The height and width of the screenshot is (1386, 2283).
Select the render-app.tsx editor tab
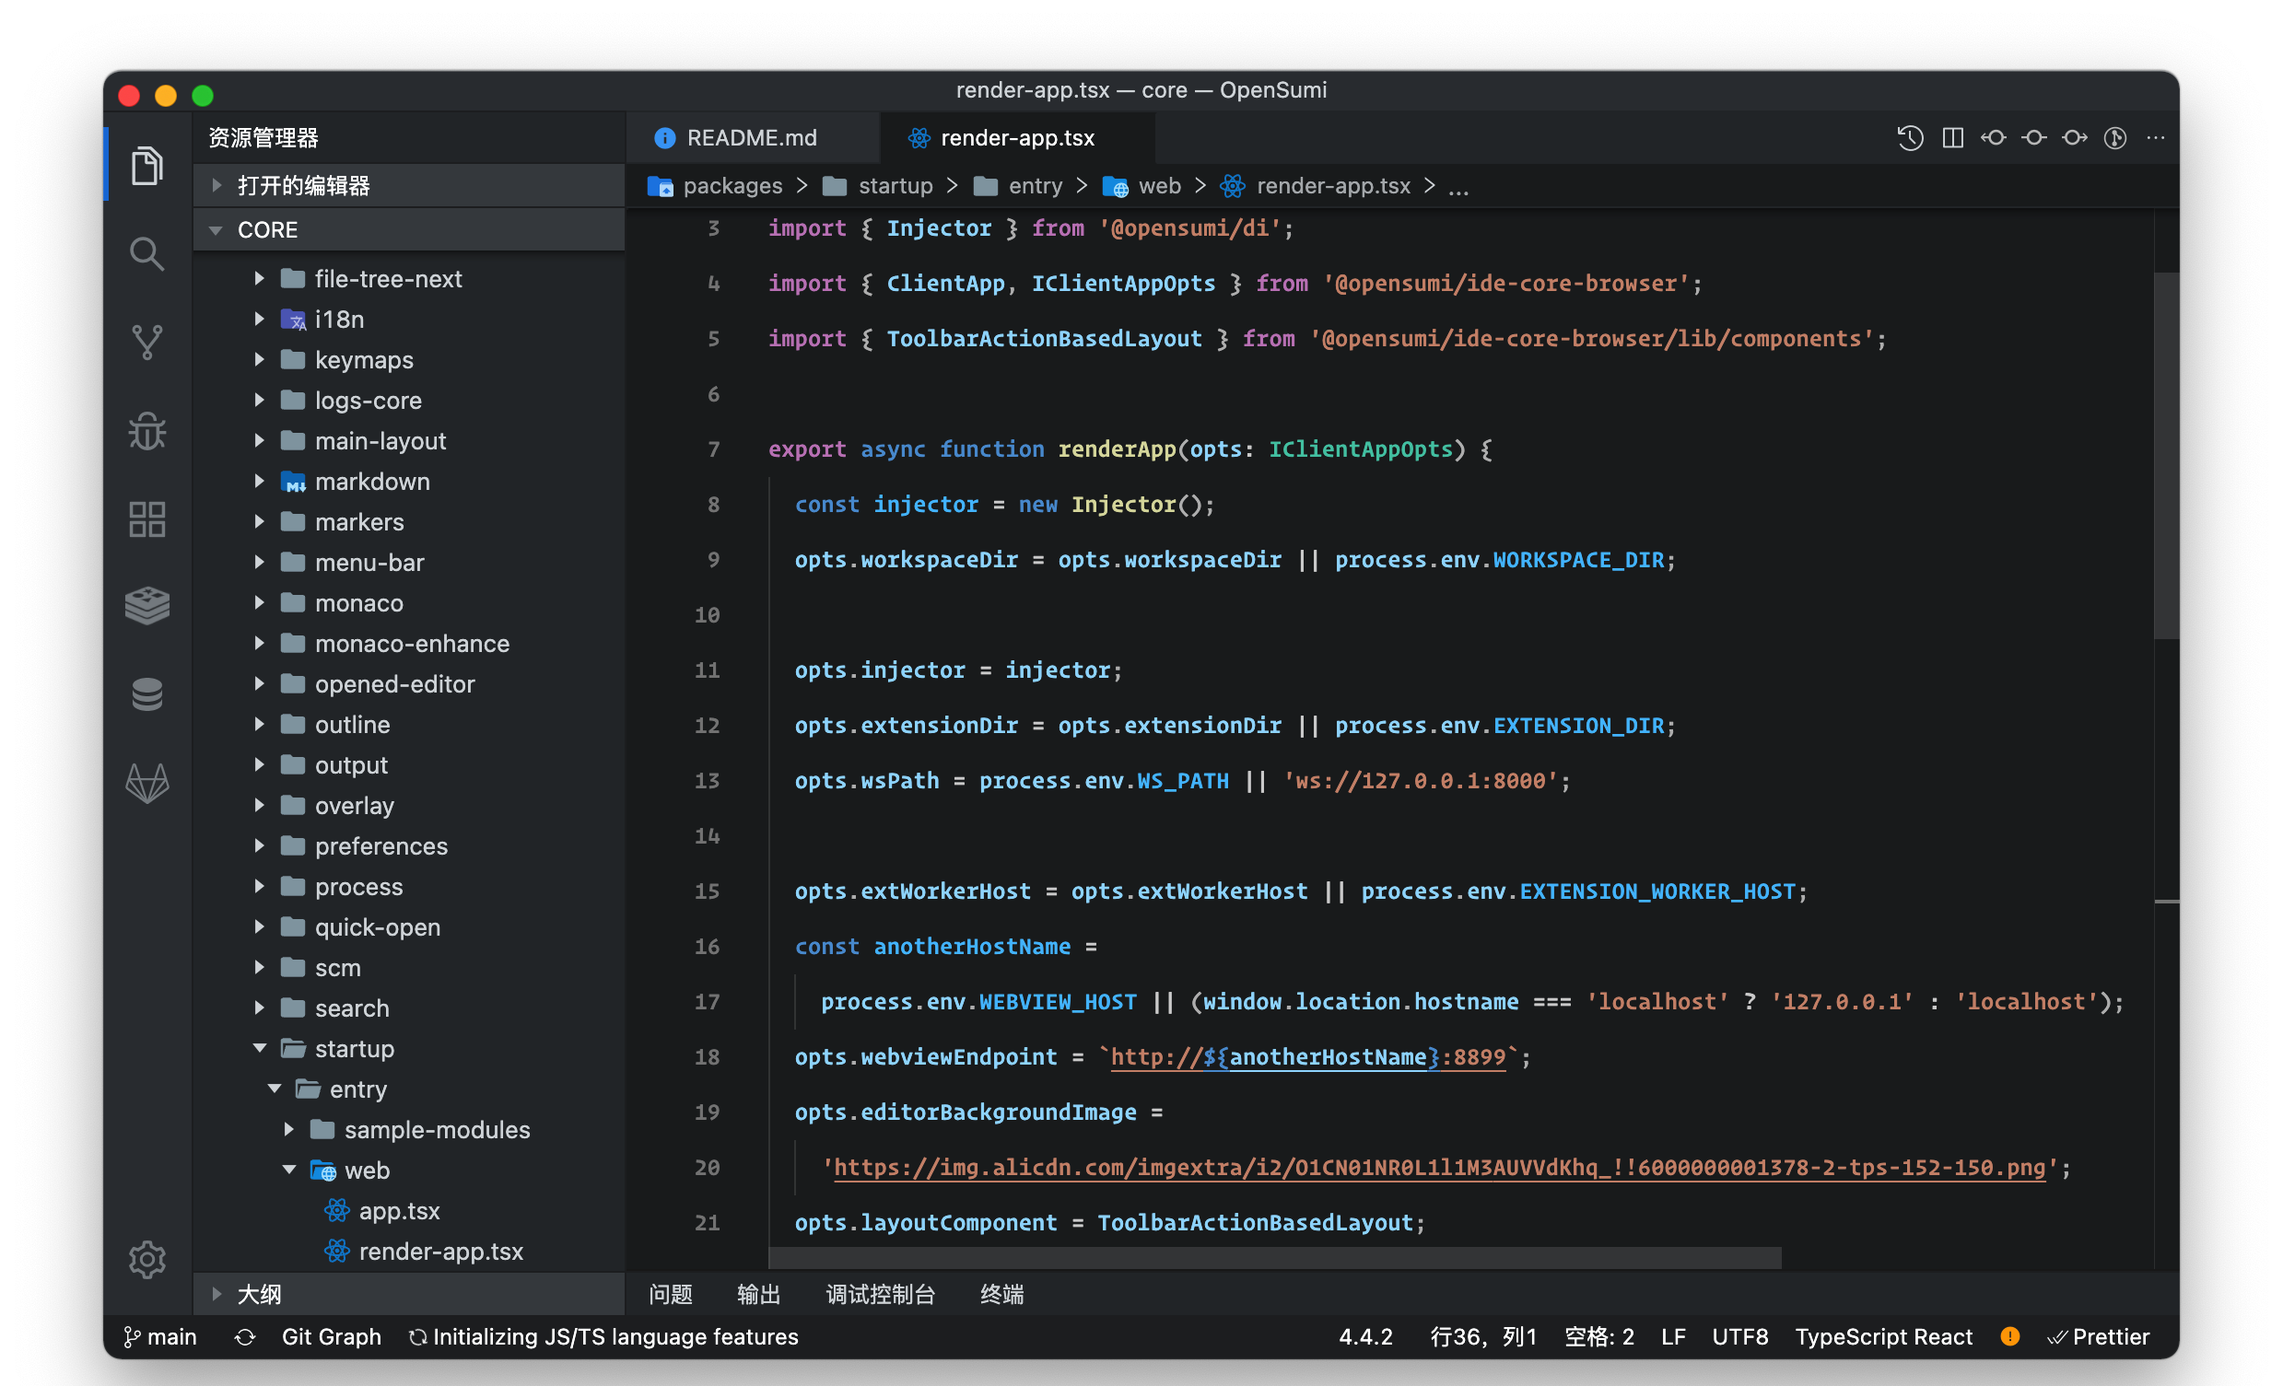[x=1016, y=138]
